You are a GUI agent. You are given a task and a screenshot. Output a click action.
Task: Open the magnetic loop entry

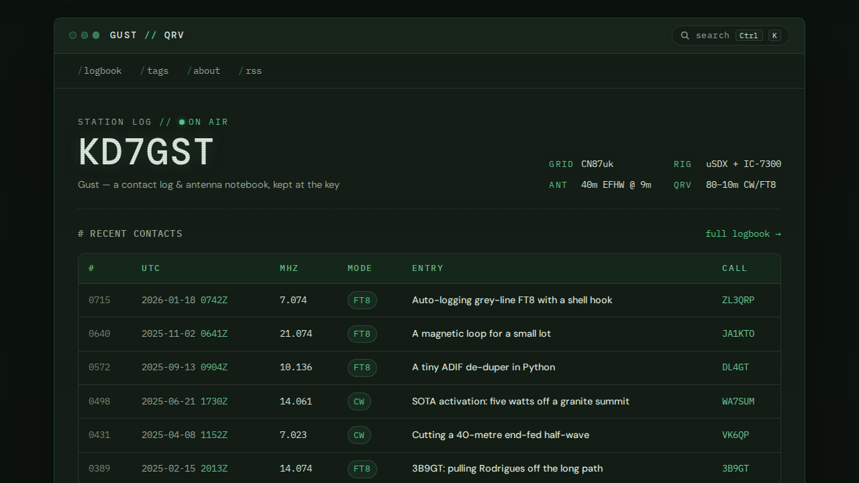point(481,333)
